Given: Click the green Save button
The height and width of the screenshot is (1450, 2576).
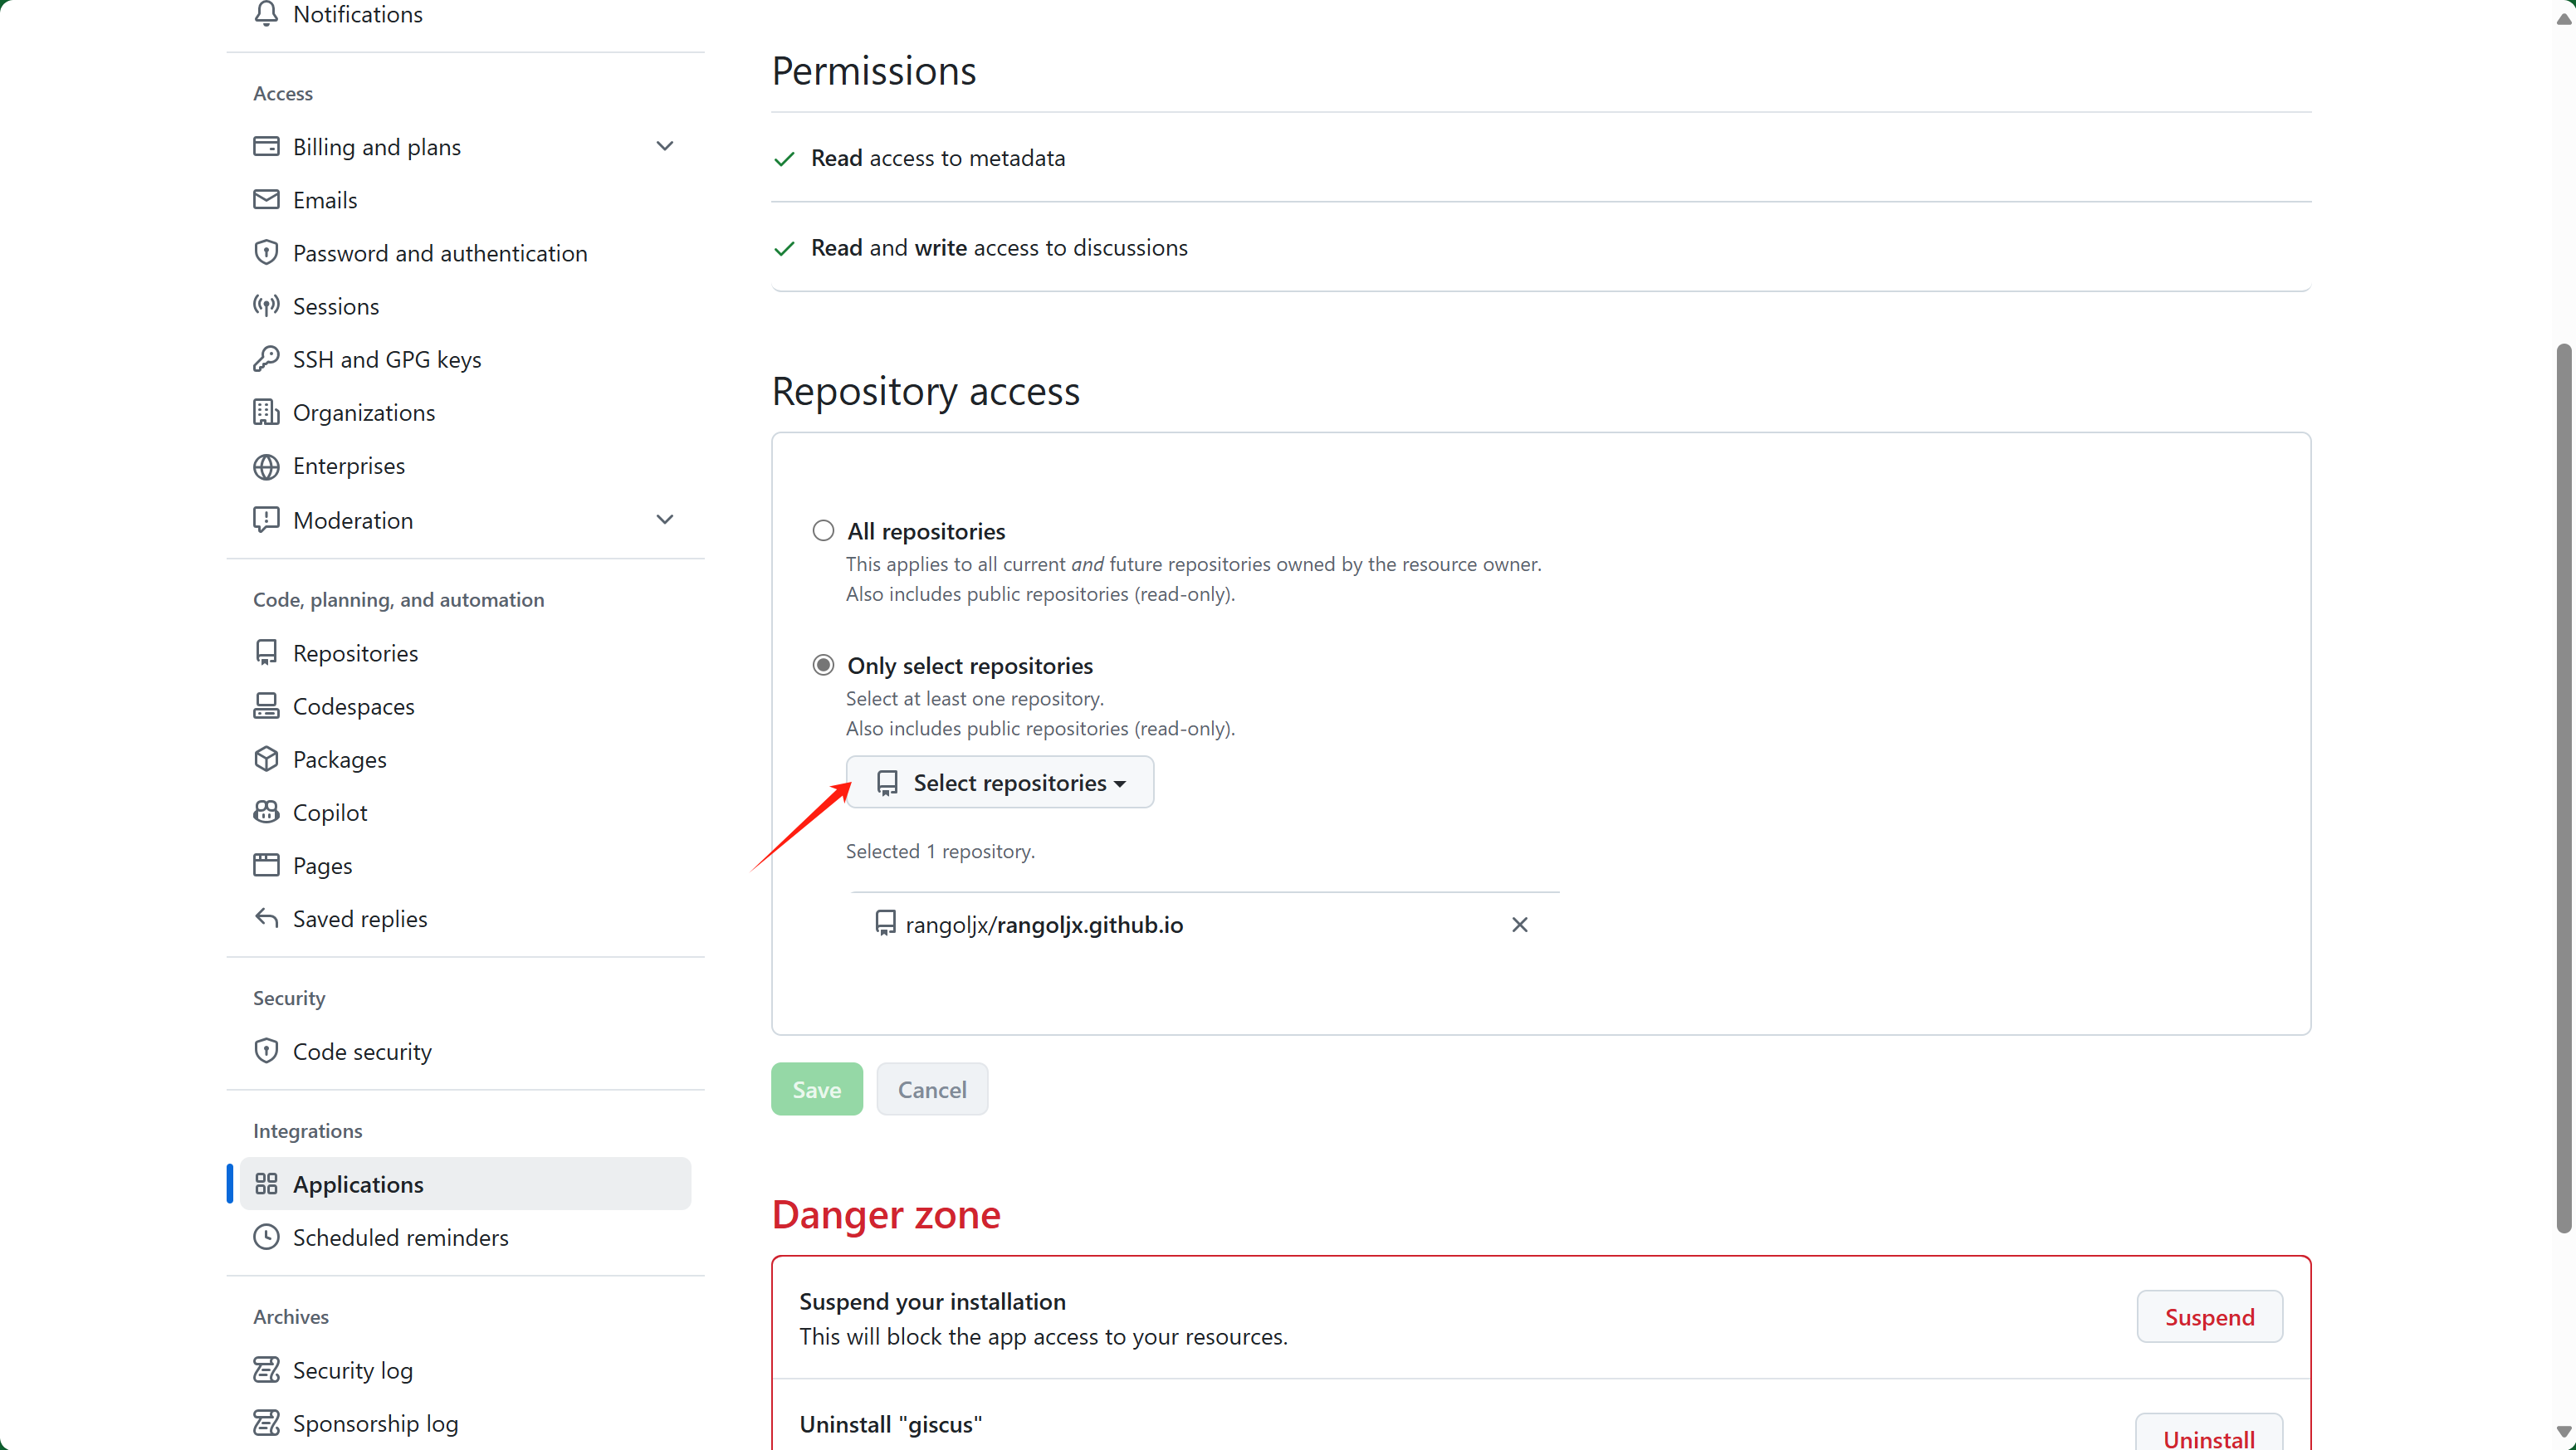Looking at the screenshot, I should click(816, 1089).
